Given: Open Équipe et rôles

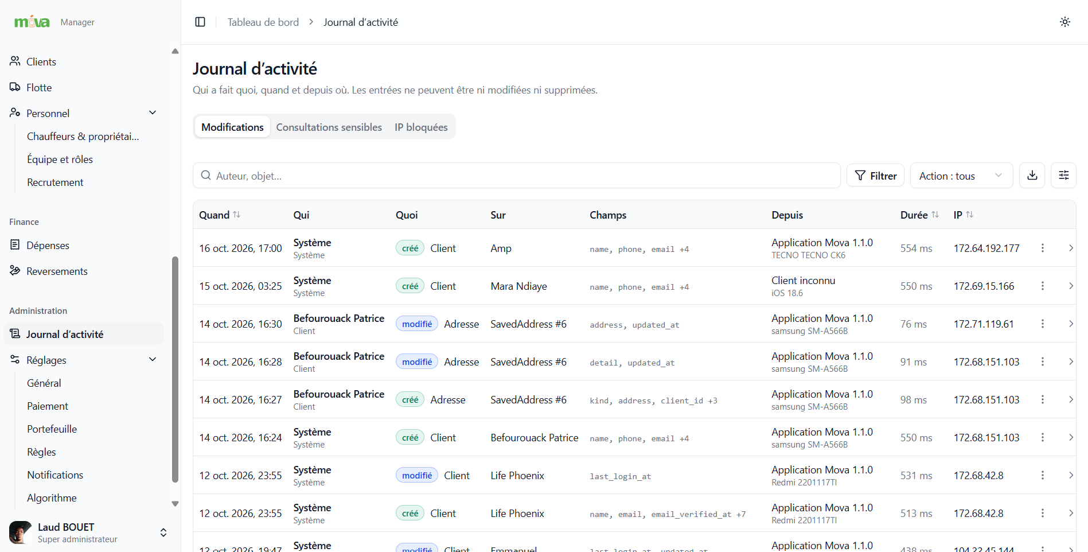Looking at the screenshot, I should click(x=60, y=159).
